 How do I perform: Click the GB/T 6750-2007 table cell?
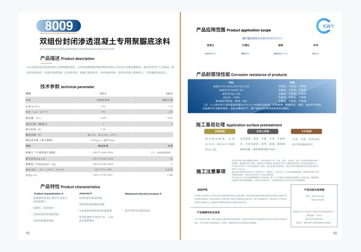[103, 175]
